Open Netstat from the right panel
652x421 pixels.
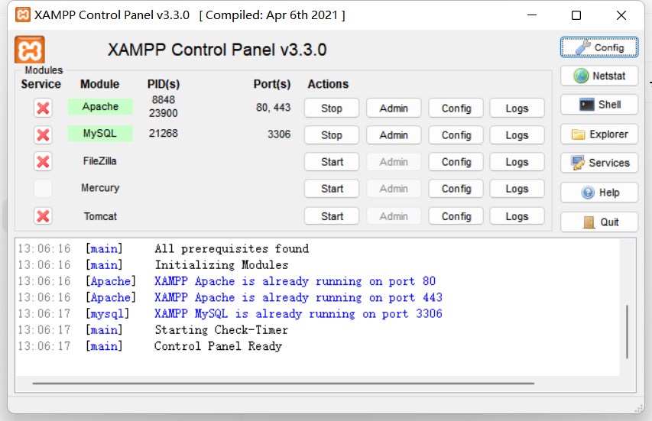pos(598,76)
